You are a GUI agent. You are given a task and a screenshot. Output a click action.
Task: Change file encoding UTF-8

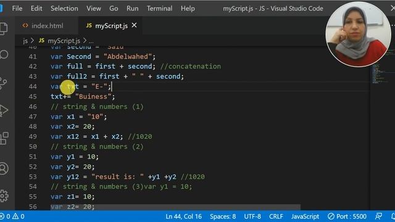pos(252,216)
